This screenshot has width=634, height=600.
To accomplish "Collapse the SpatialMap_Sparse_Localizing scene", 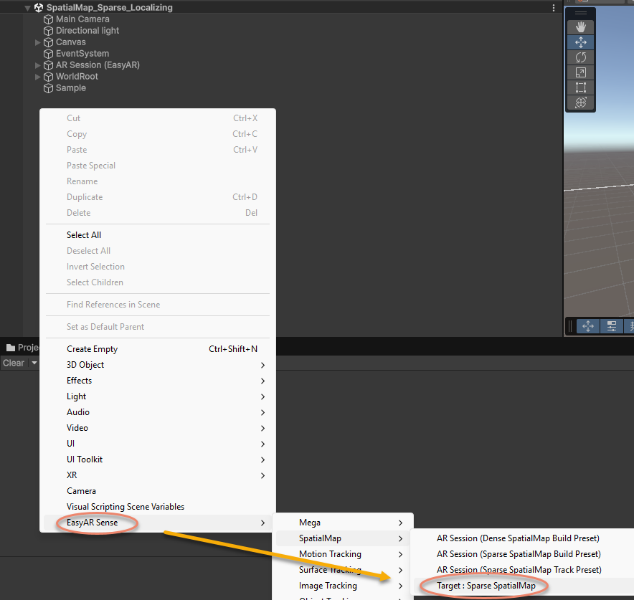I will coord(28,8).
